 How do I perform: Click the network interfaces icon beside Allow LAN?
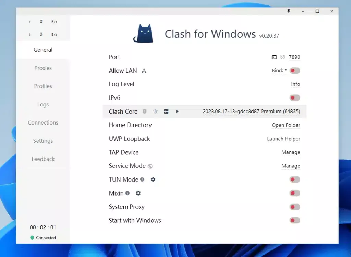[144, 71]
